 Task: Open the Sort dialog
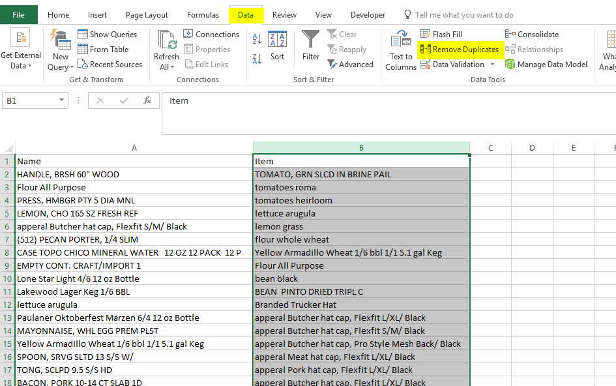point(277,45)
